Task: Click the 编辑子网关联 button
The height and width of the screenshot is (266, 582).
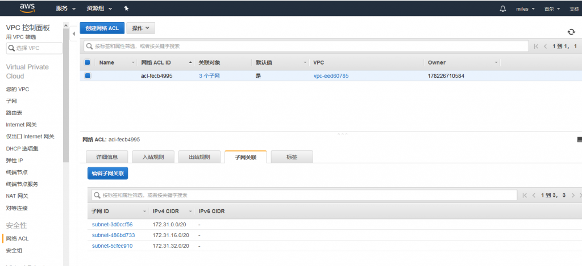Action: tap(107, 174)
